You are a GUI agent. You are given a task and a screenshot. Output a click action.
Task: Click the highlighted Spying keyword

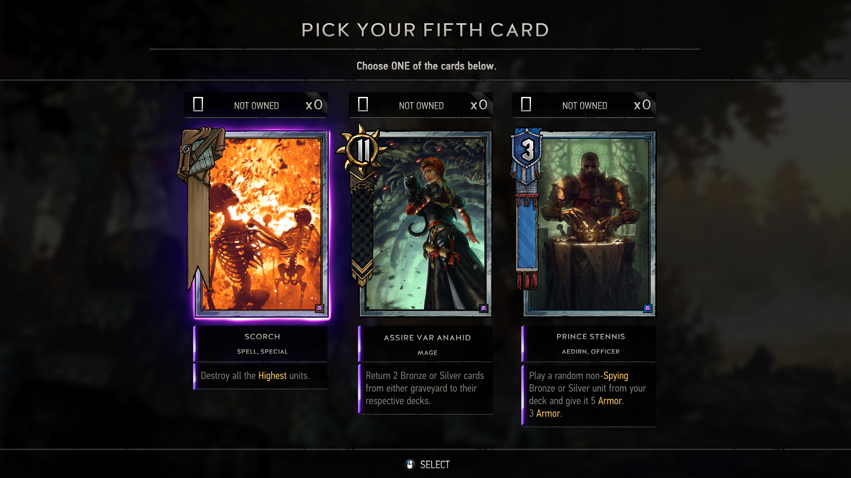(616, 376)
